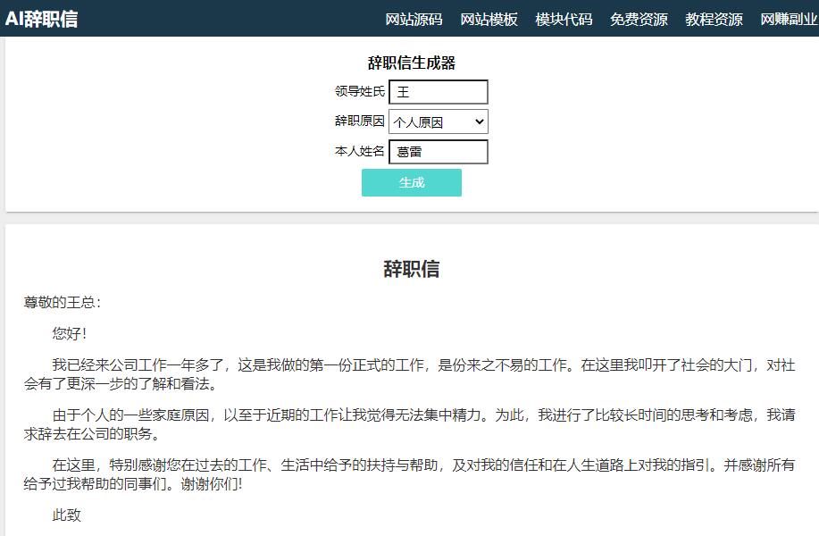
Task: Expand the resignation reason selector
Action: 438,121
